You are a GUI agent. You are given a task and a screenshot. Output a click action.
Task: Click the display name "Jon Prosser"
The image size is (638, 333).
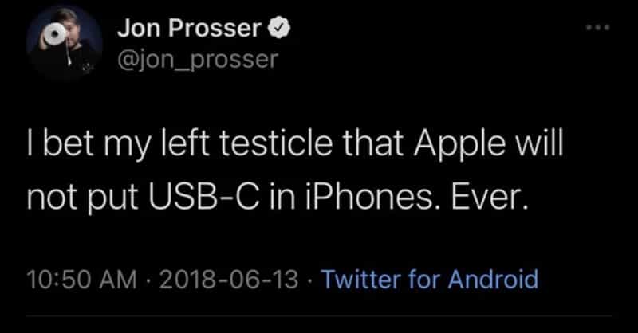(x=188, y=29)
